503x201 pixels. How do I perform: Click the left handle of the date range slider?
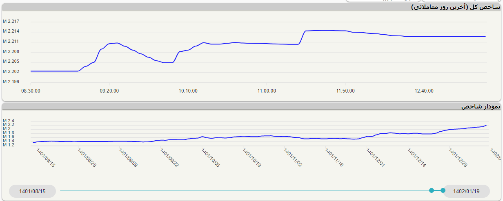(432, 190)
